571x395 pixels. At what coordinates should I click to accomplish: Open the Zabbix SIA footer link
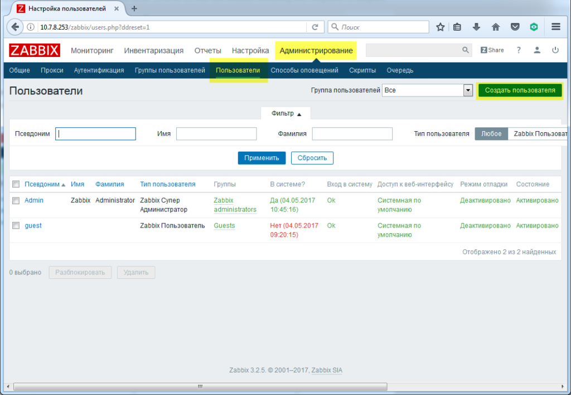pyautogui.click(x=327, y=370)
